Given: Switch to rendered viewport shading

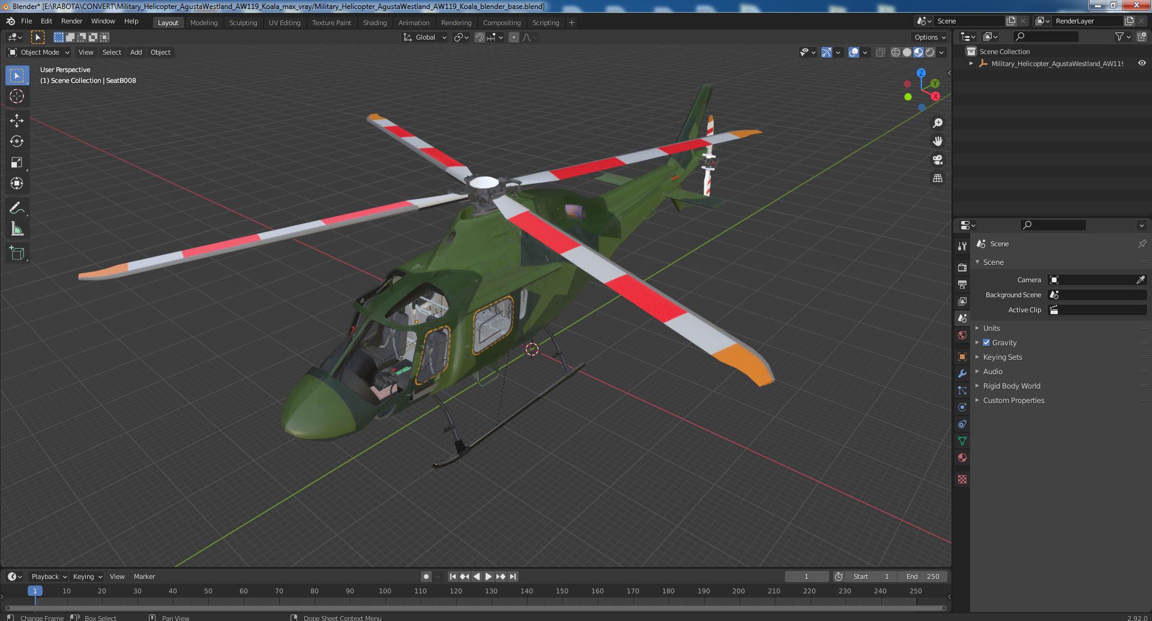Looking at the screenshot, I should [930, 52].
